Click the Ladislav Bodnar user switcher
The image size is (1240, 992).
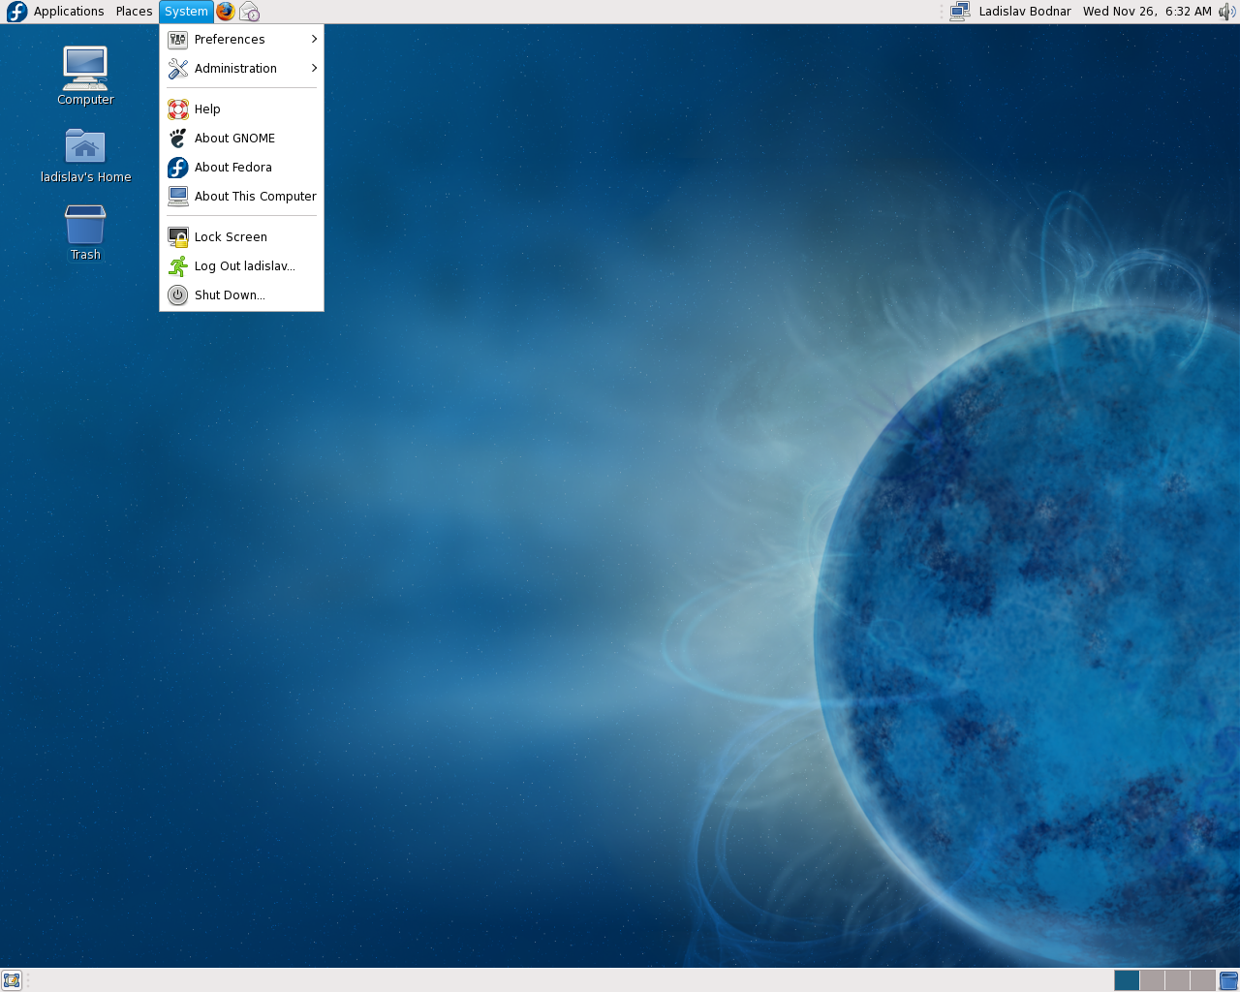pyautogui.click(x=1025, y=12)
